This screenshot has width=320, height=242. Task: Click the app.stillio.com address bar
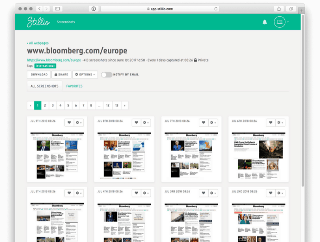pyautogui.click(x=160, y=9)
